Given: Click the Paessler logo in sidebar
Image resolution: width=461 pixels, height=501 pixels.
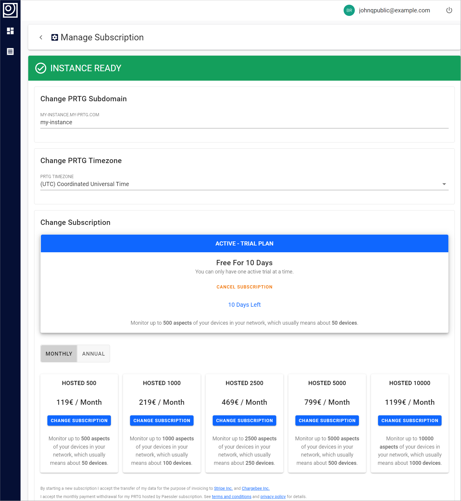Looking at the screenshot, I should 10,10.
